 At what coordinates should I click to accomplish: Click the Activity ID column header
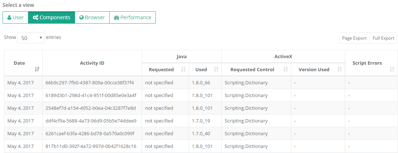click(x=92, y=63)
